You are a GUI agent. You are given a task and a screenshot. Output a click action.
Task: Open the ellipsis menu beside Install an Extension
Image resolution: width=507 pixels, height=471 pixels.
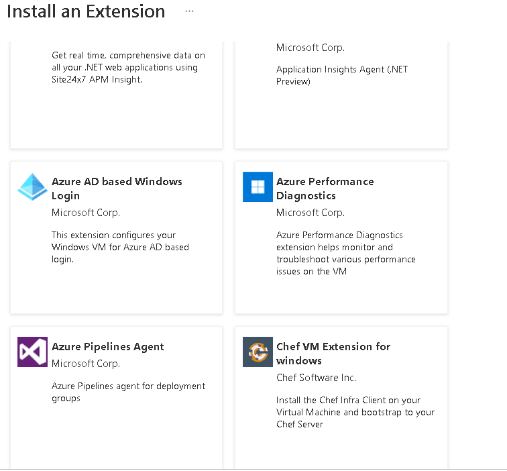tap(189, 11)
